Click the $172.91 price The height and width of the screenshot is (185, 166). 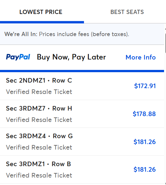[x=145, y=86]
